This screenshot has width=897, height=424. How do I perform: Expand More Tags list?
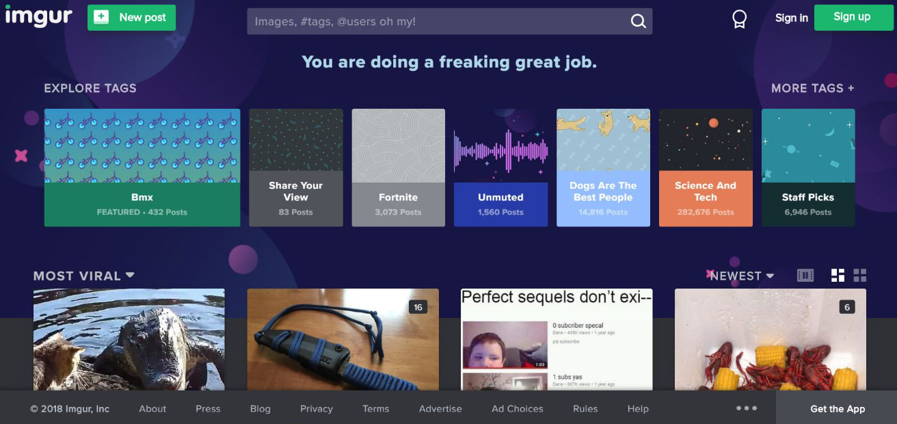[x=813, y=88]
